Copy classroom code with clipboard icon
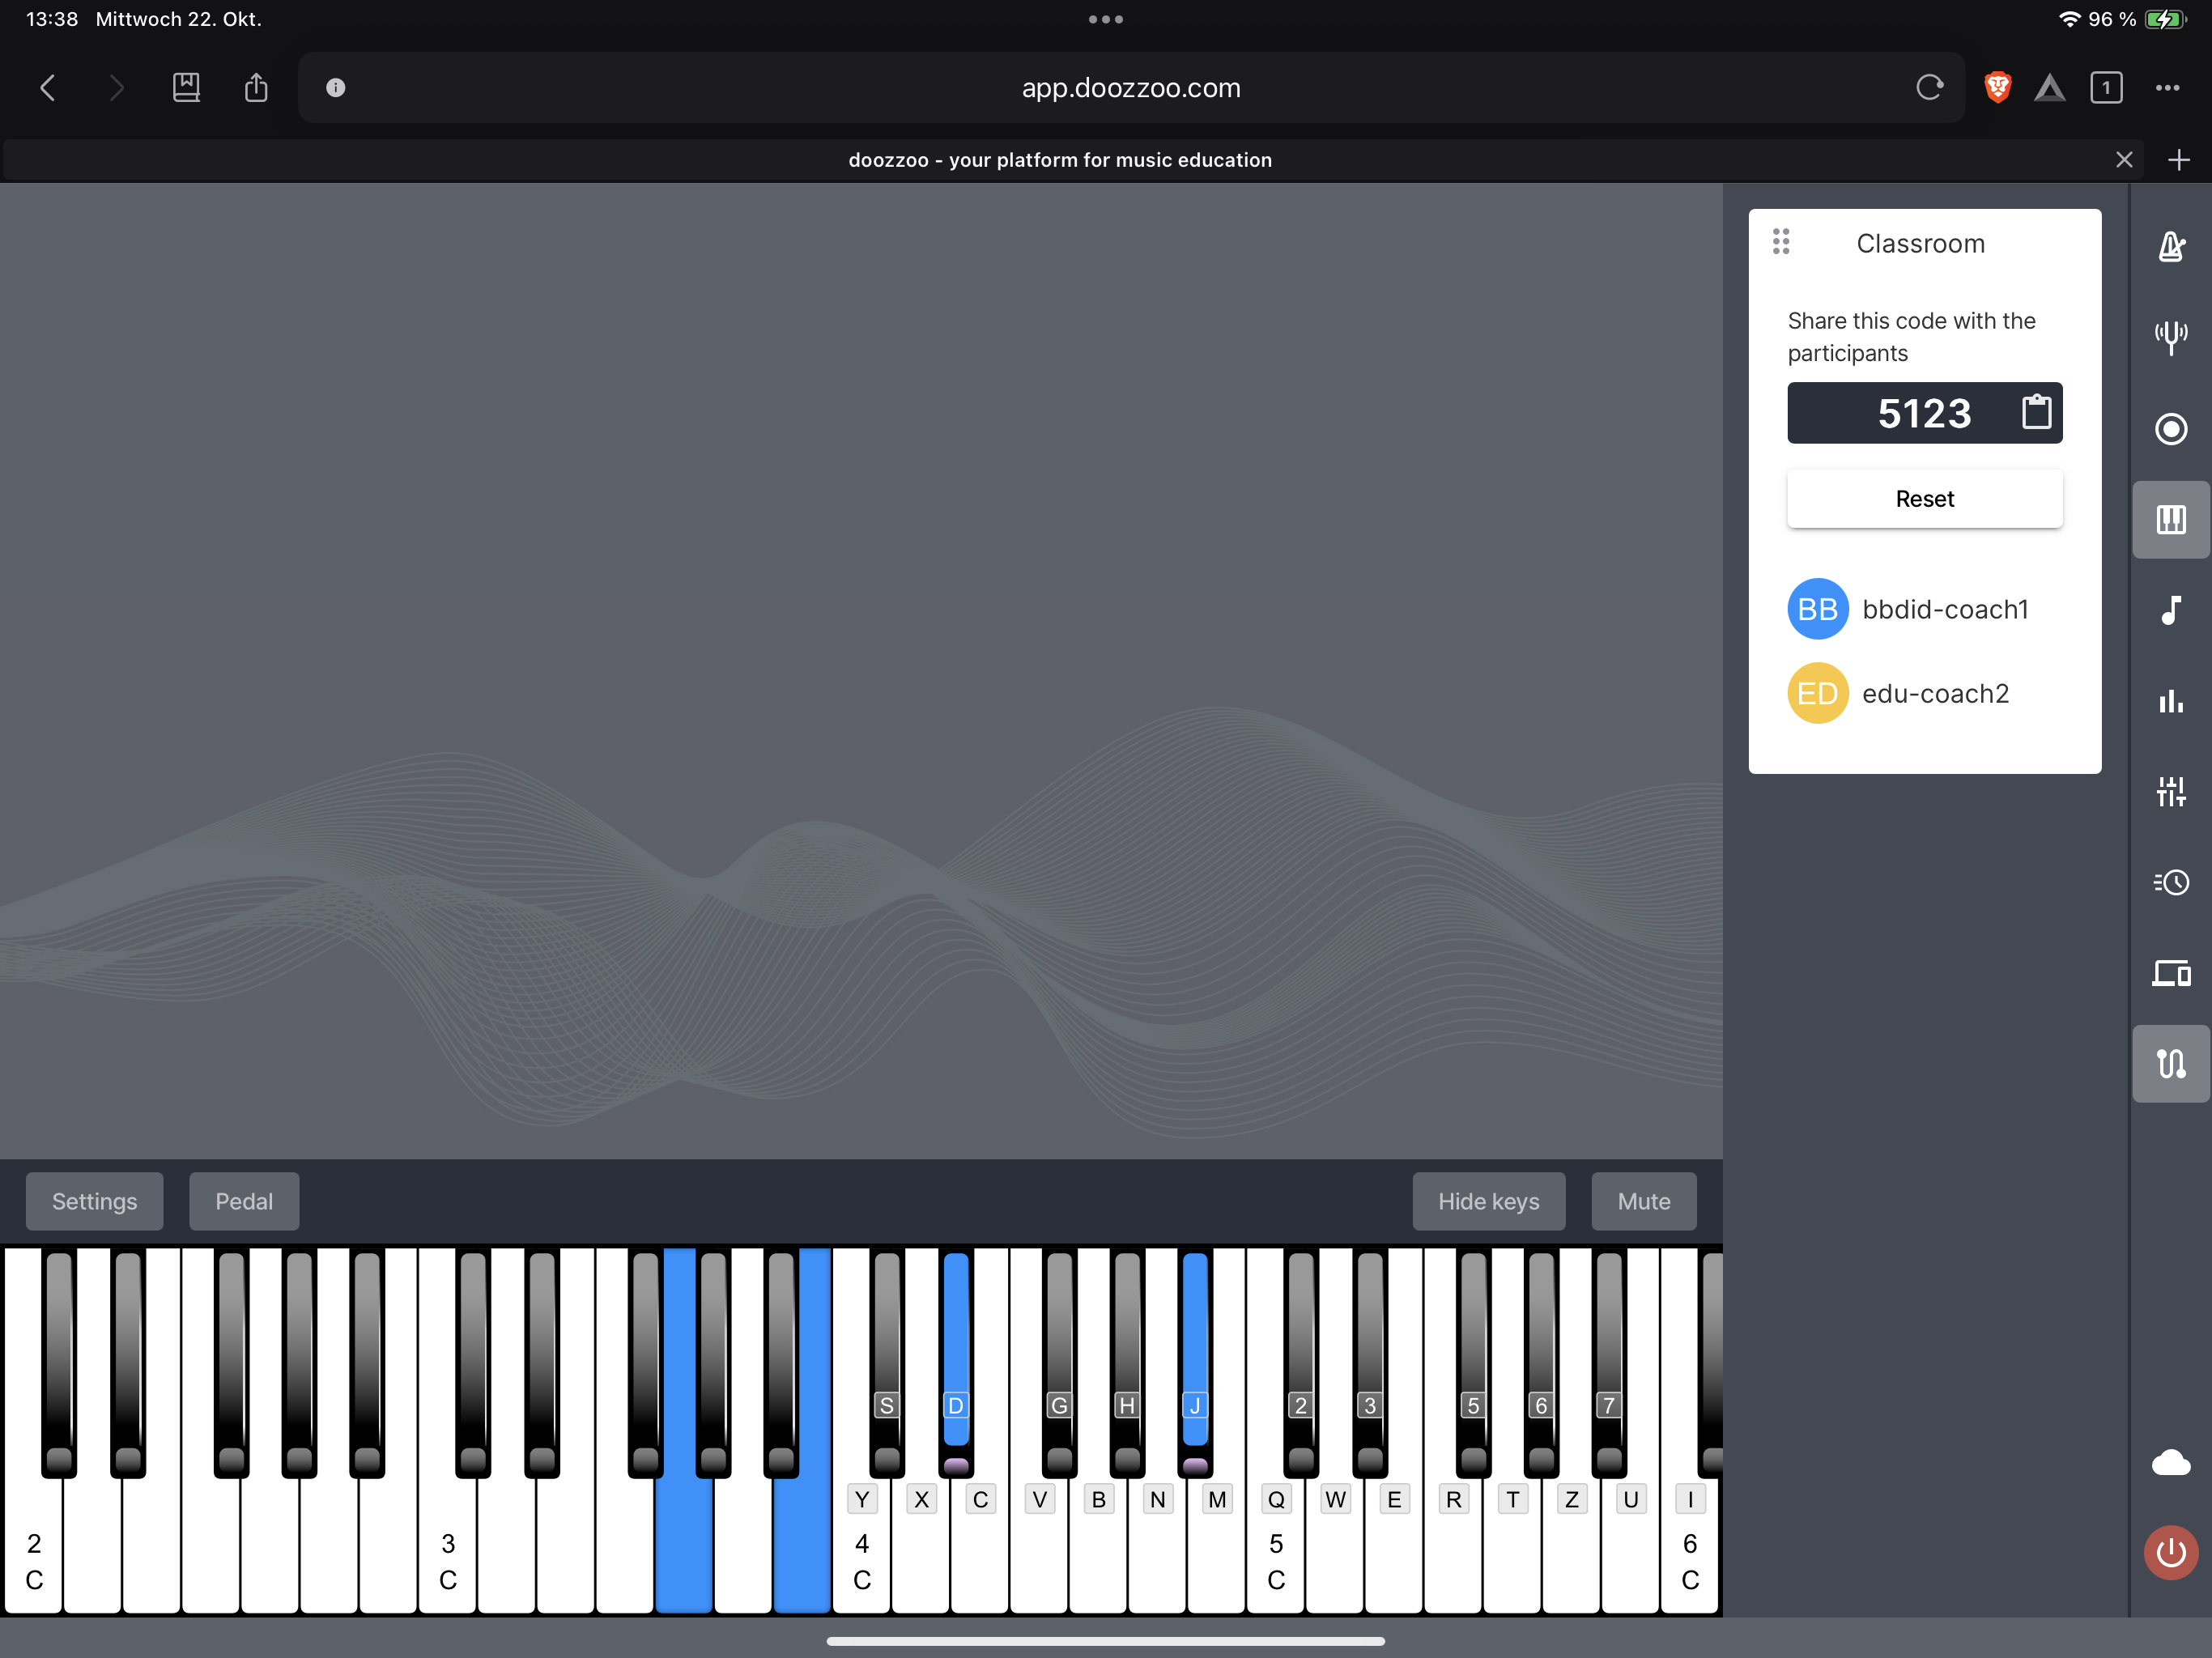 (x=2036, y=412)
